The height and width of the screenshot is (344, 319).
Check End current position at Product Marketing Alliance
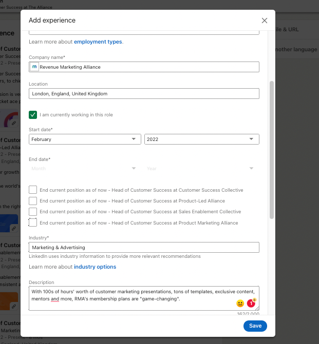(x=33, y=222)
